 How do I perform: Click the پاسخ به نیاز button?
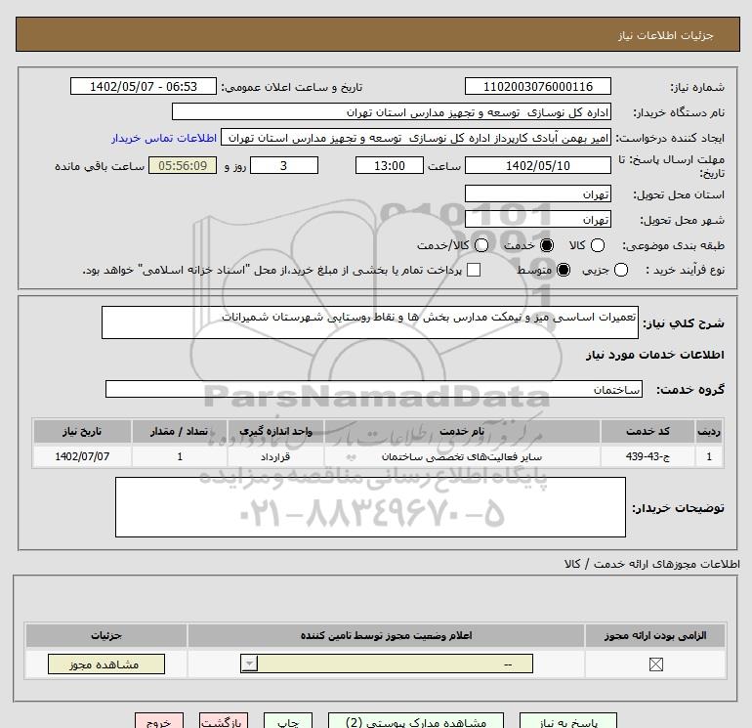568,721
